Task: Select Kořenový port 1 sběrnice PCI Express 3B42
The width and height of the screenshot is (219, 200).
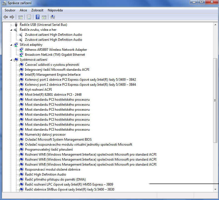Action: 80,80
